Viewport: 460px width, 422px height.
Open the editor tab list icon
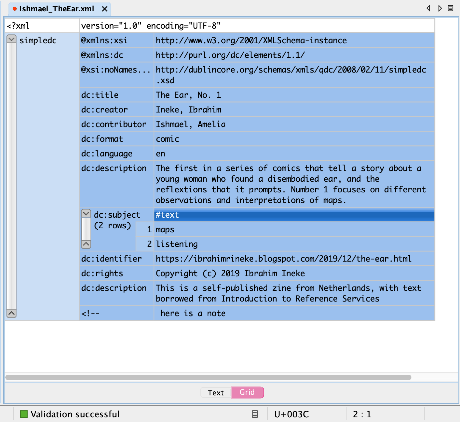click(x=450, y=8)
